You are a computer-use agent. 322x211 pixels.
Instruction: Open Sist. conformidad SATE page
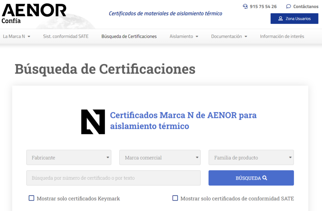[x=66, y=36]
